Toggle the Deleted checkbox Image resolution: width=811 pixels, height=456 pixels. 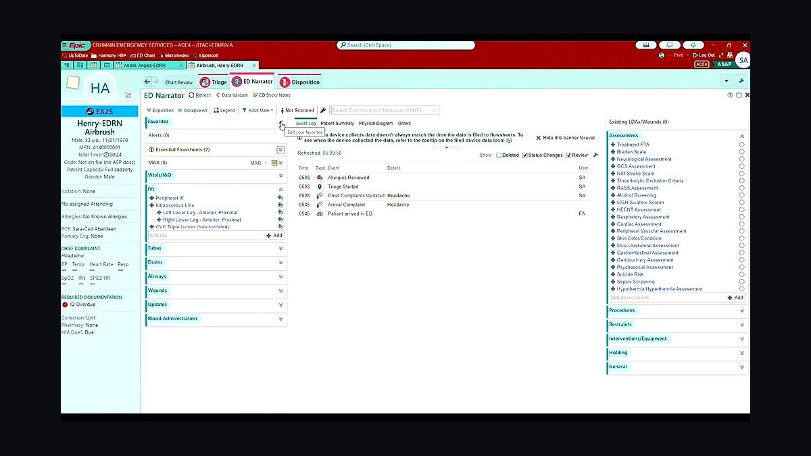(x=499, y=155)
